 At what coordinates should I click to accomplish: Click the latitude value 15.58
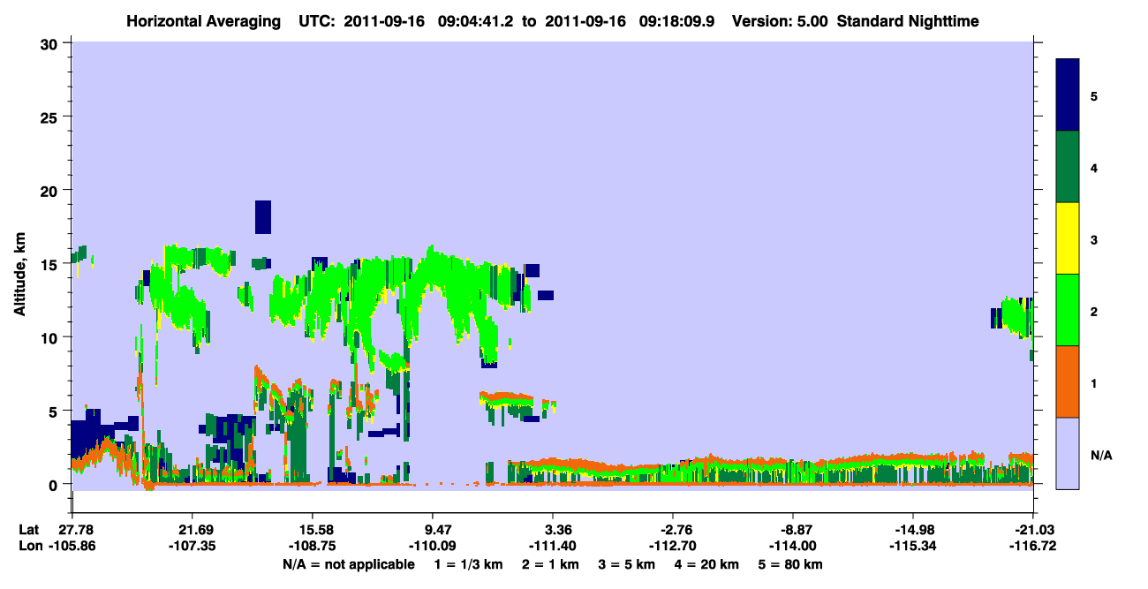(312, 530)
